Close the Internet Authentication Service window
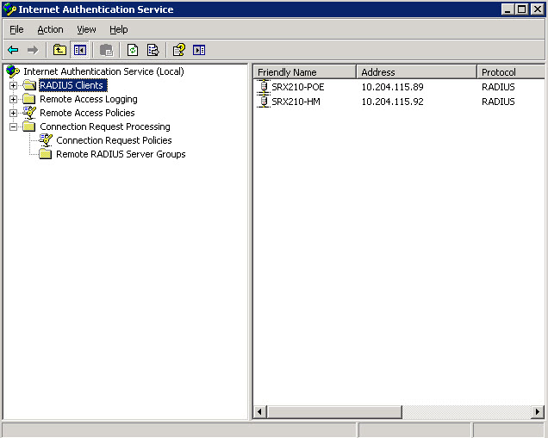The height and width of the screenshot is (438, 548). (x=538, y=9)
